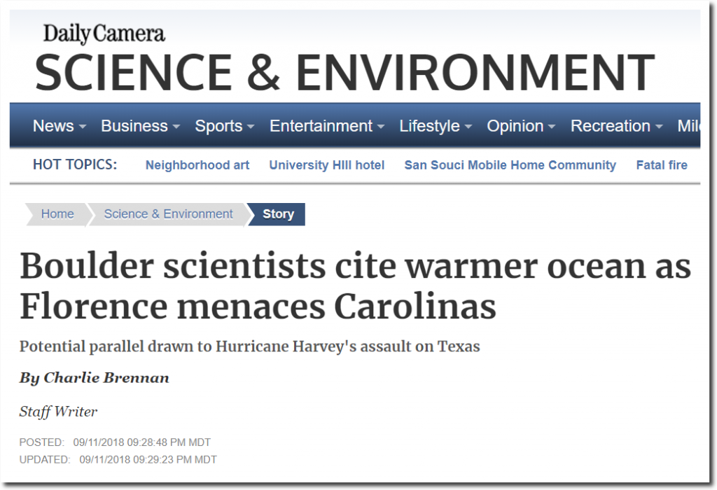Screen dimensions: 717x490
Task: Open the Opinion navigation menu
Action: [521, 126]
